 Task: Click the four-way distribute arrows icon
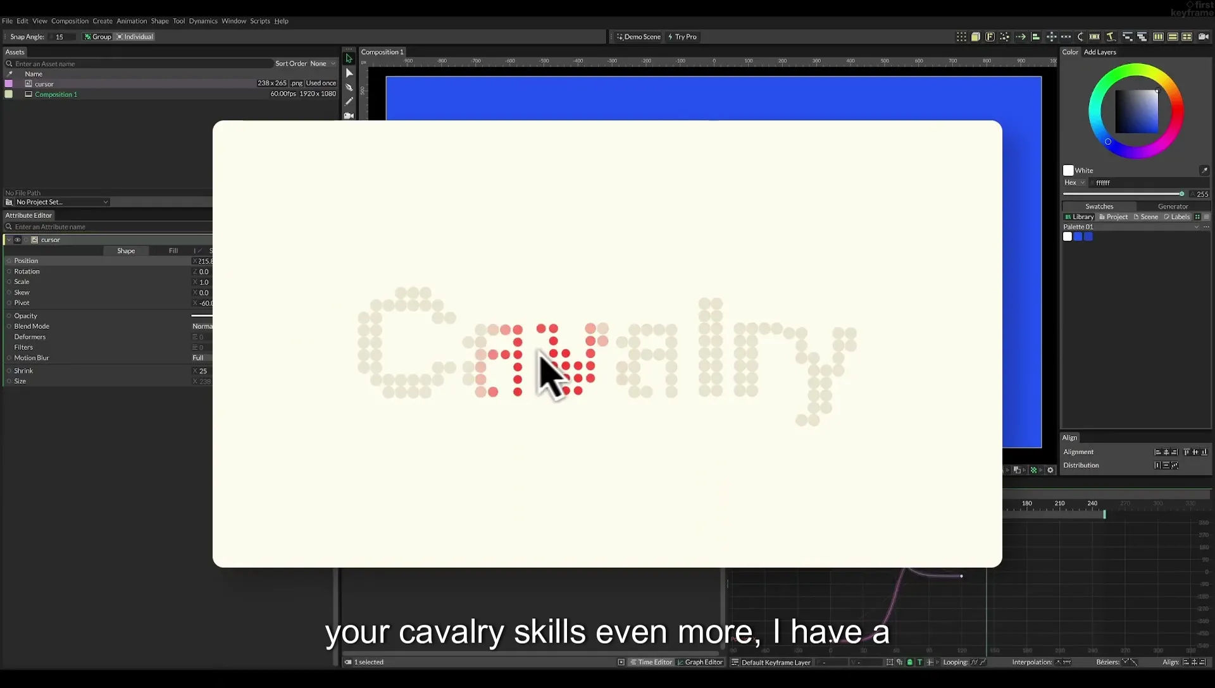1051,37
